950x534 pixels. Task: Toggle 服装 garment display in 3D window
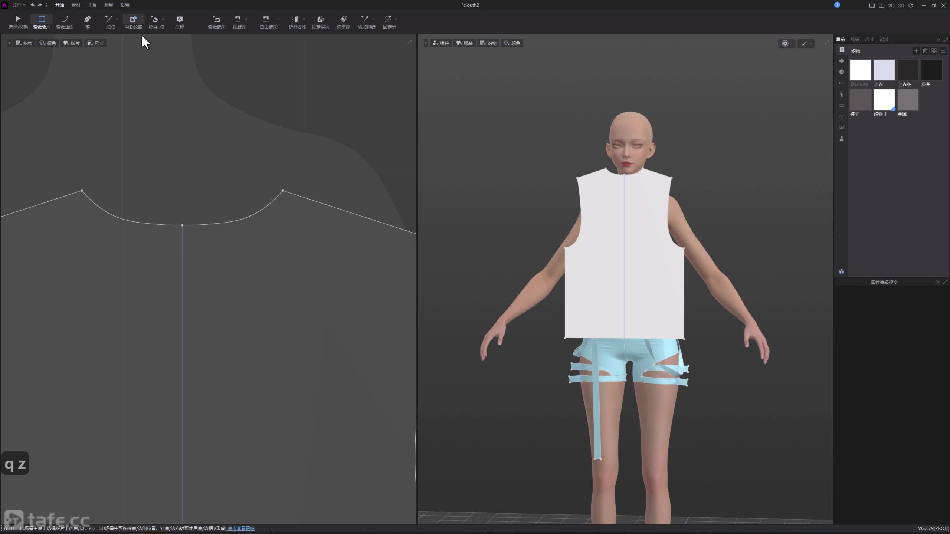click(464, 43)
